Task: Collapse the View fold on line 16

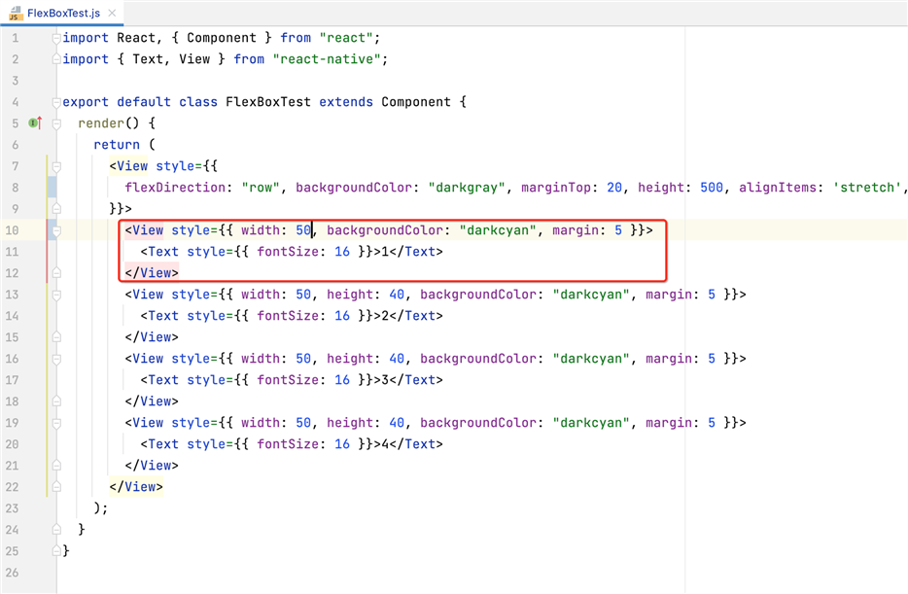Action: coord(56,359)
